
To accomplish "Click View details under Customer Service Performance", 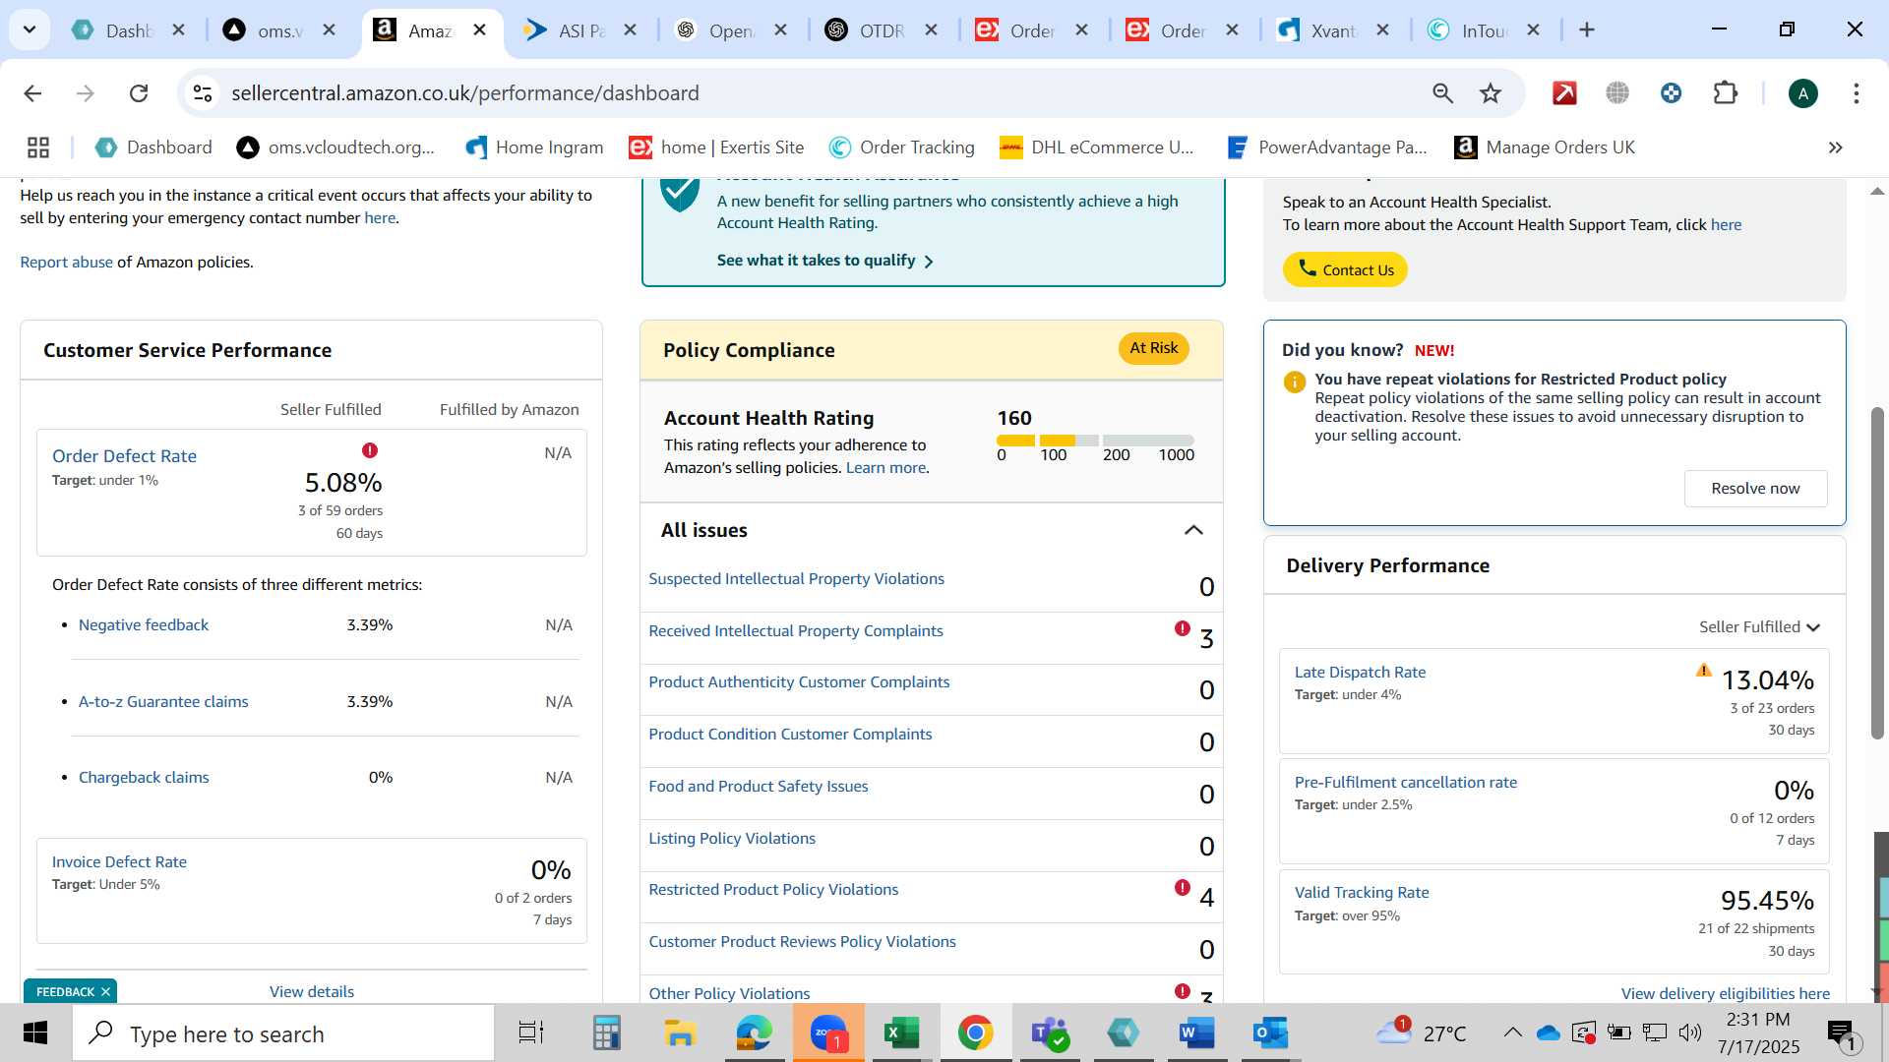I will point(312,992).
